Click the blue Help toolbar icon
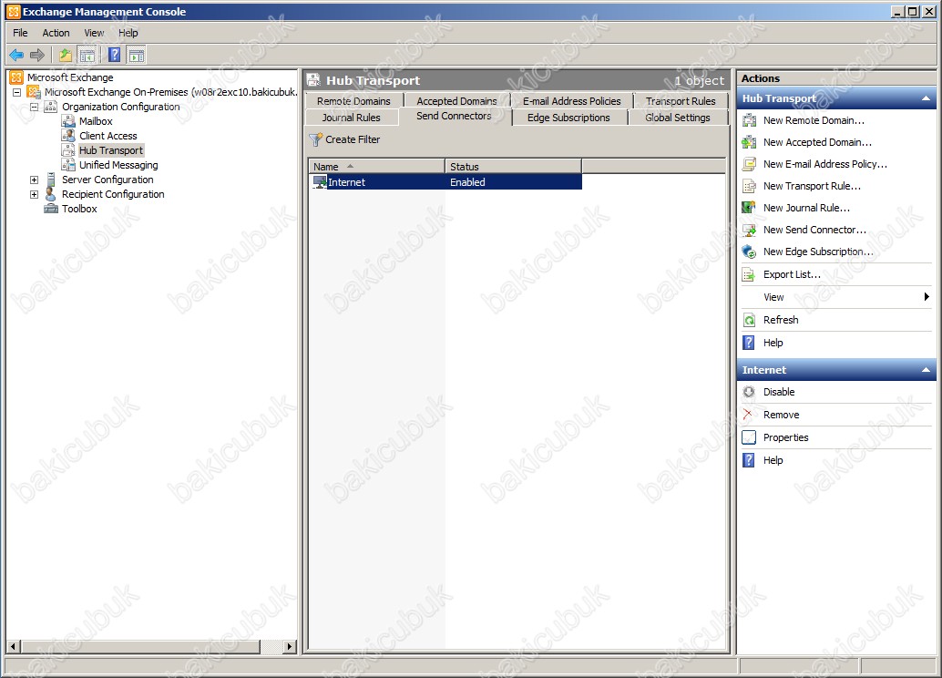The width and height of the screenshot is (942, 678). tap(114, 56)
